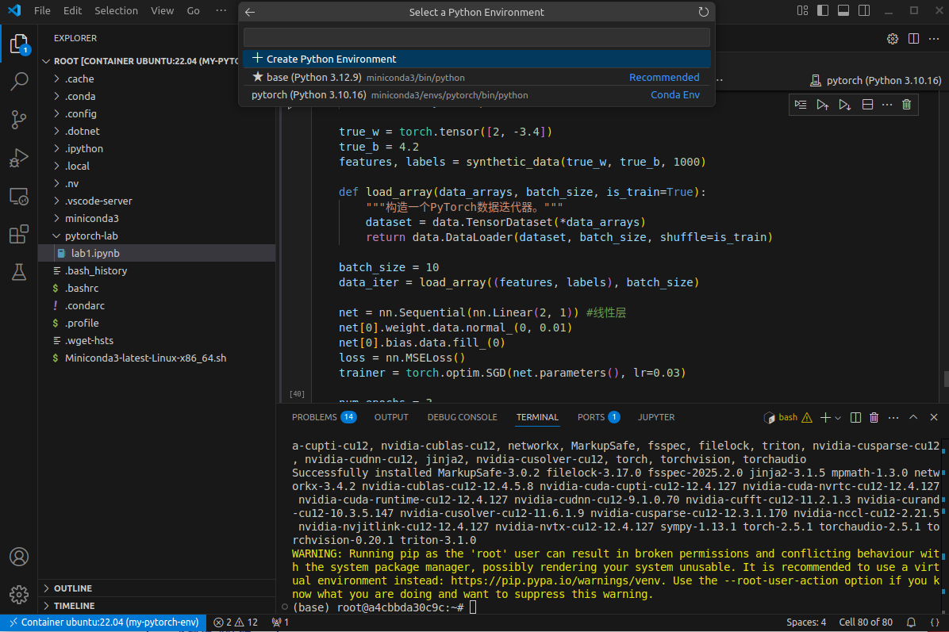Expand the miniconda3 folder

tap(91, 218)
